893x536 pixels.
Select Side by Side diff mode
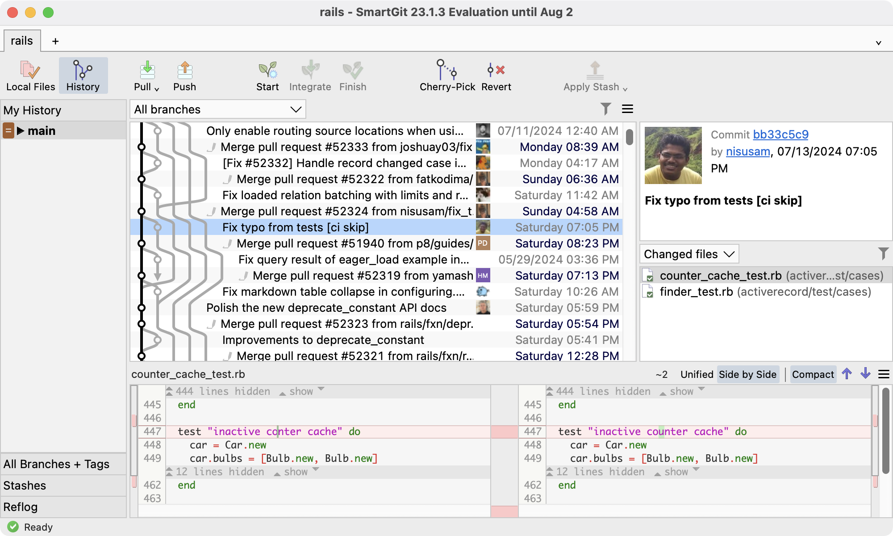point(747,374)
